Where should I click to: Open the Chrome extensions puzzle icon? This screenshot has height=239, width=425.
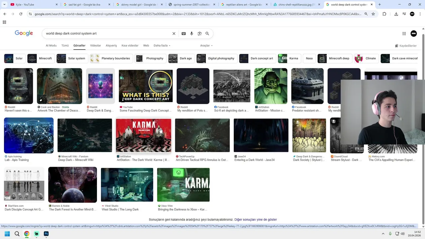(384, 14)
